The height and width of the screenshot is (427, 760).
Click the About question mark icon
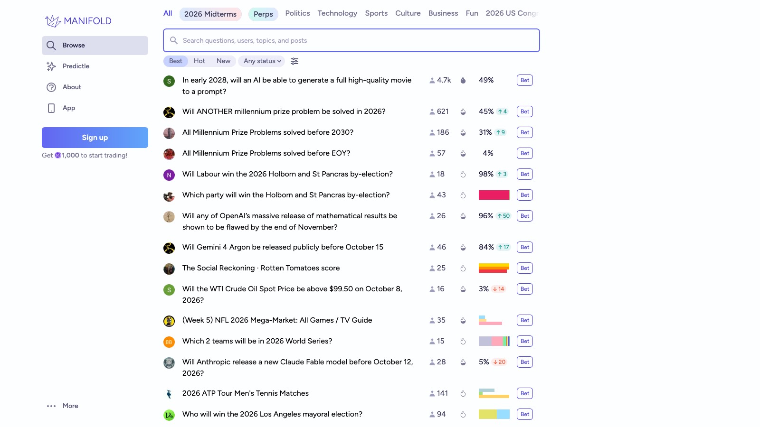coord(51,87)
